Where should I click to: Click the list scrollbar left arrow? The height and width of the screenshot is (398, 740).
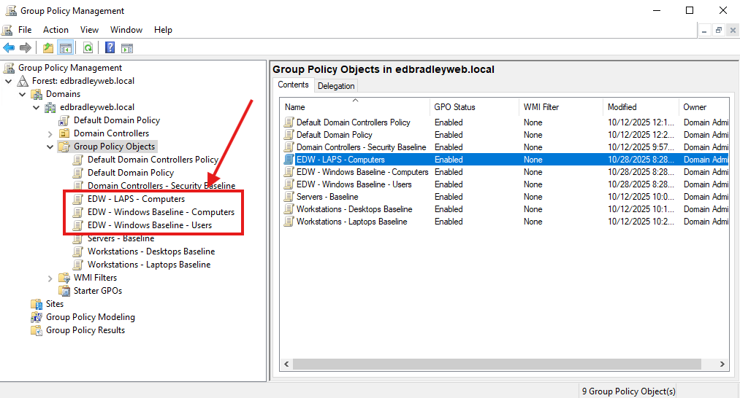coord(286,364)
